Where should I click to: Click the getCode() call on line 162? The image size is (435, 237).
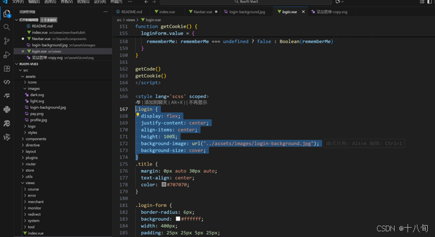(x=148, y=69)
